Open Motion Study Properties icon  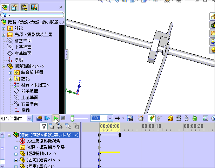(206, 119)
